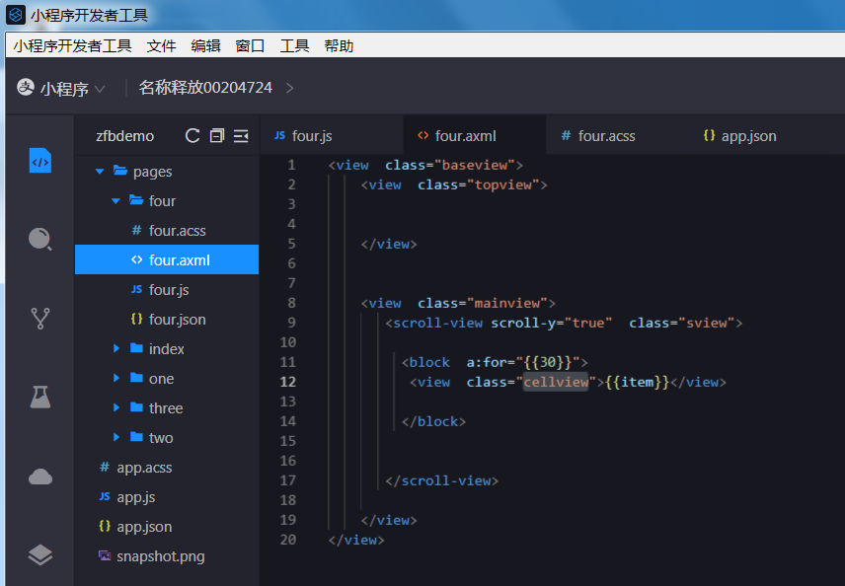
Task: Switch to the four.js editor tab
Action: pyautogui.click(x=332, y=136)
